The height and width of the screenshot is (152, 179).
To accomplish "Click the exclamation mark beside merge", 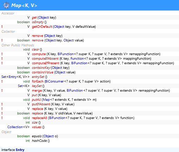I will [2, 91].
